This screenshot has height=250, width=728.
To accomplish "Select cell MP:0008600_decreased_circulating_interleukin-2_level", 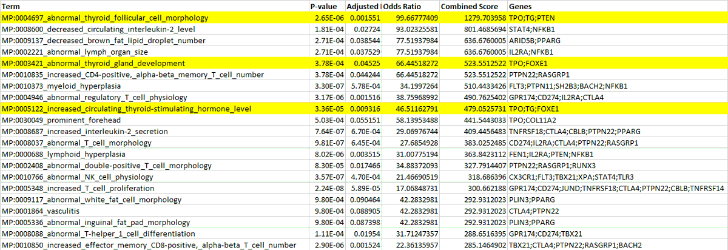I will click(x=153, y=29).
